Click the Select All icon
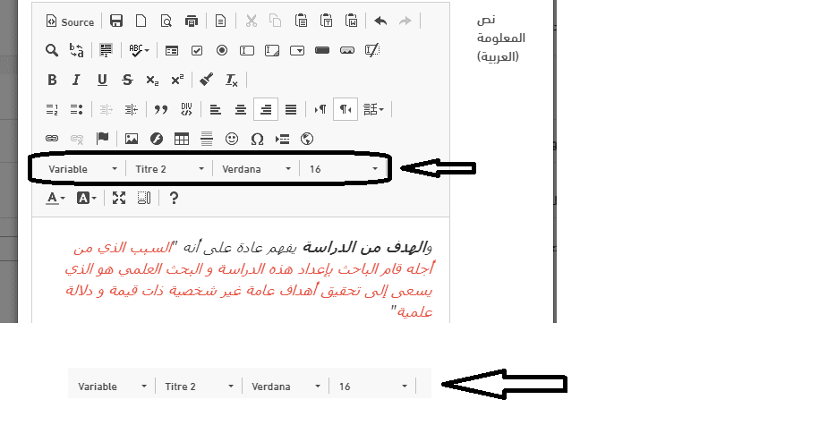The height and width of the screenshot is (442, 819). click(x=106, y=50)
